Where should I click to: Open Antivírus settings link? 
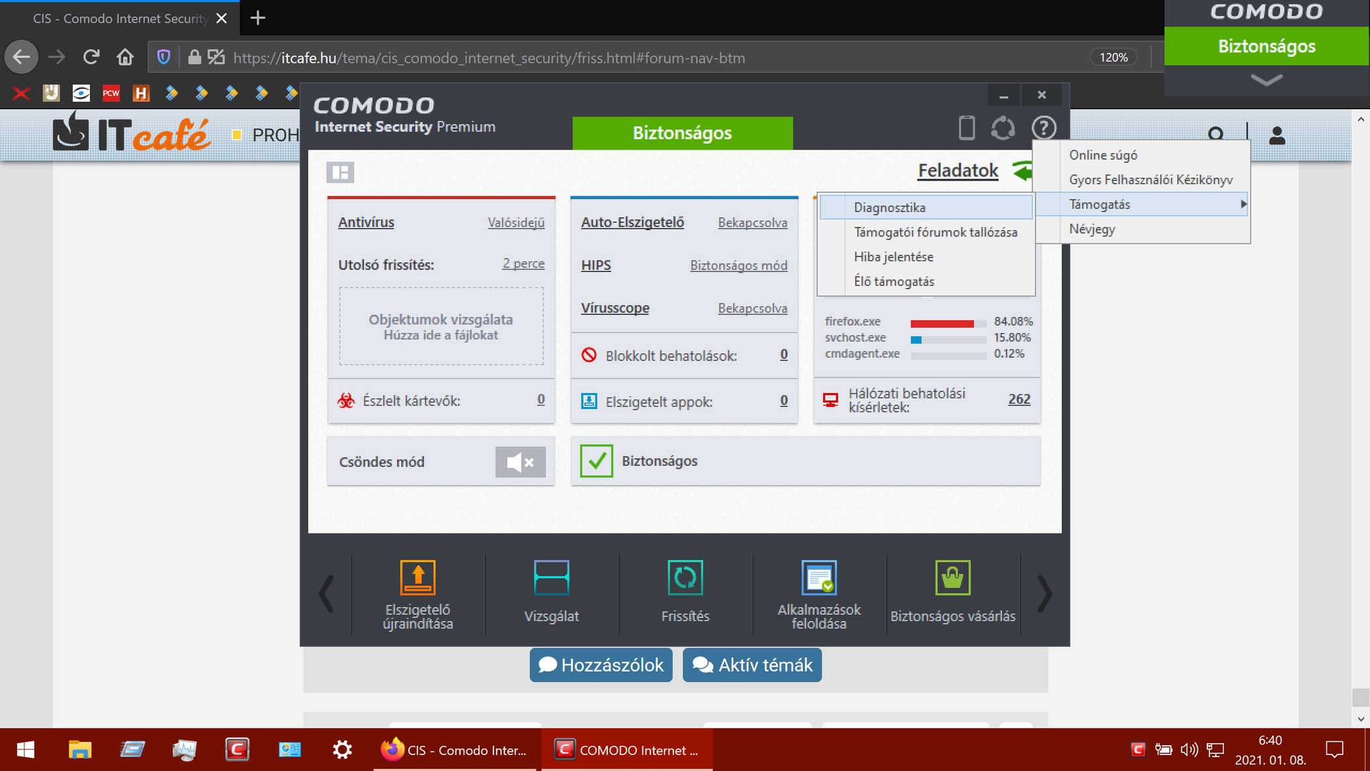tap(366, 222)
